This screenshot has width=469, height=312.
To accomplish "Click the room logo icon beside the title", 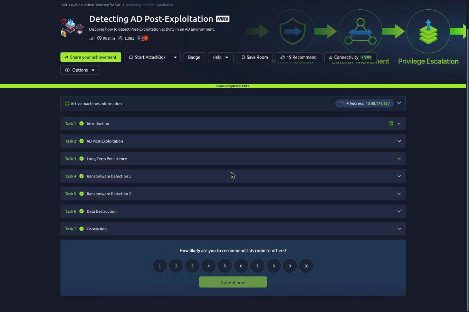I will pyautogui.click(x=73, y=28).
